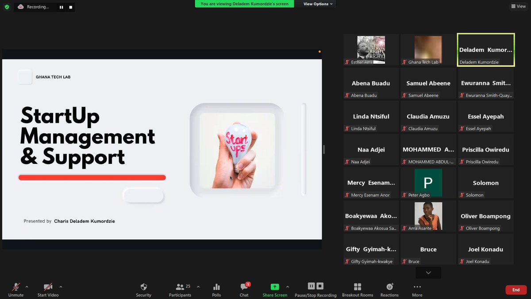Select Naa Adjei's tile

(371, 150)
